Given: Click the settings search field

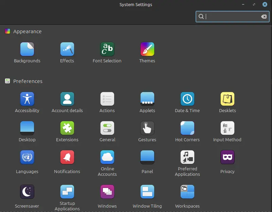Looking at the screenshot, I should 233,17.
